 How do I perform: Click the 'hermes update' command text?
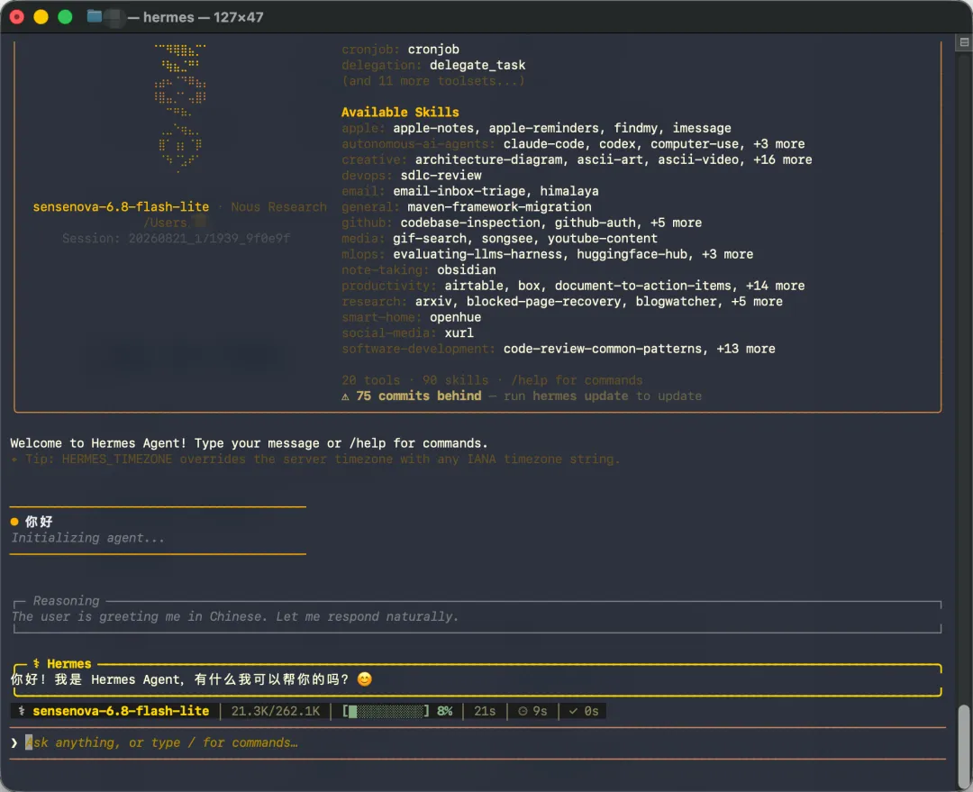tap(580, 396)
